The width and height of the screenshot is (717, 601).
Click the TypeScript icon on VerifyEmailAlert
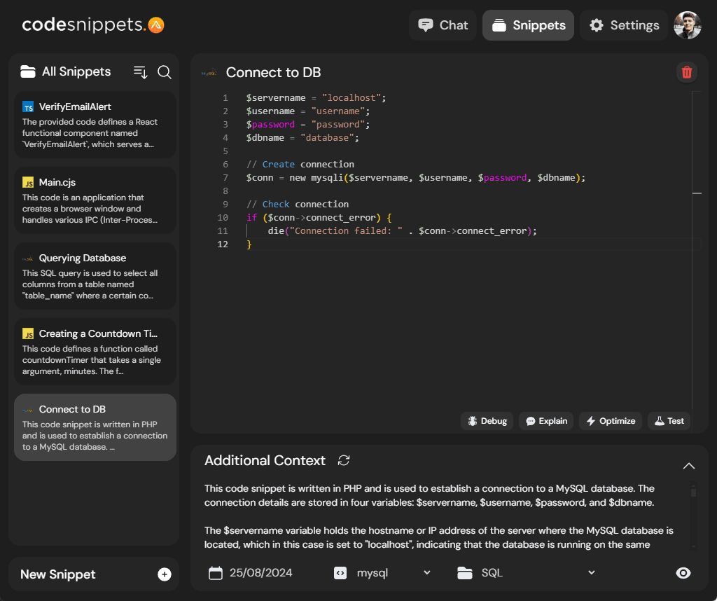click(28, 107)
